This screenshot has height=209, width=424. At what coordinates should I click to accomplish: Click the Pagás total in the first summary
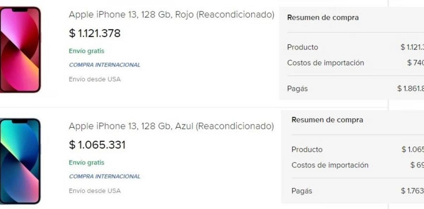pyautogui.click(x=297, y=89)
